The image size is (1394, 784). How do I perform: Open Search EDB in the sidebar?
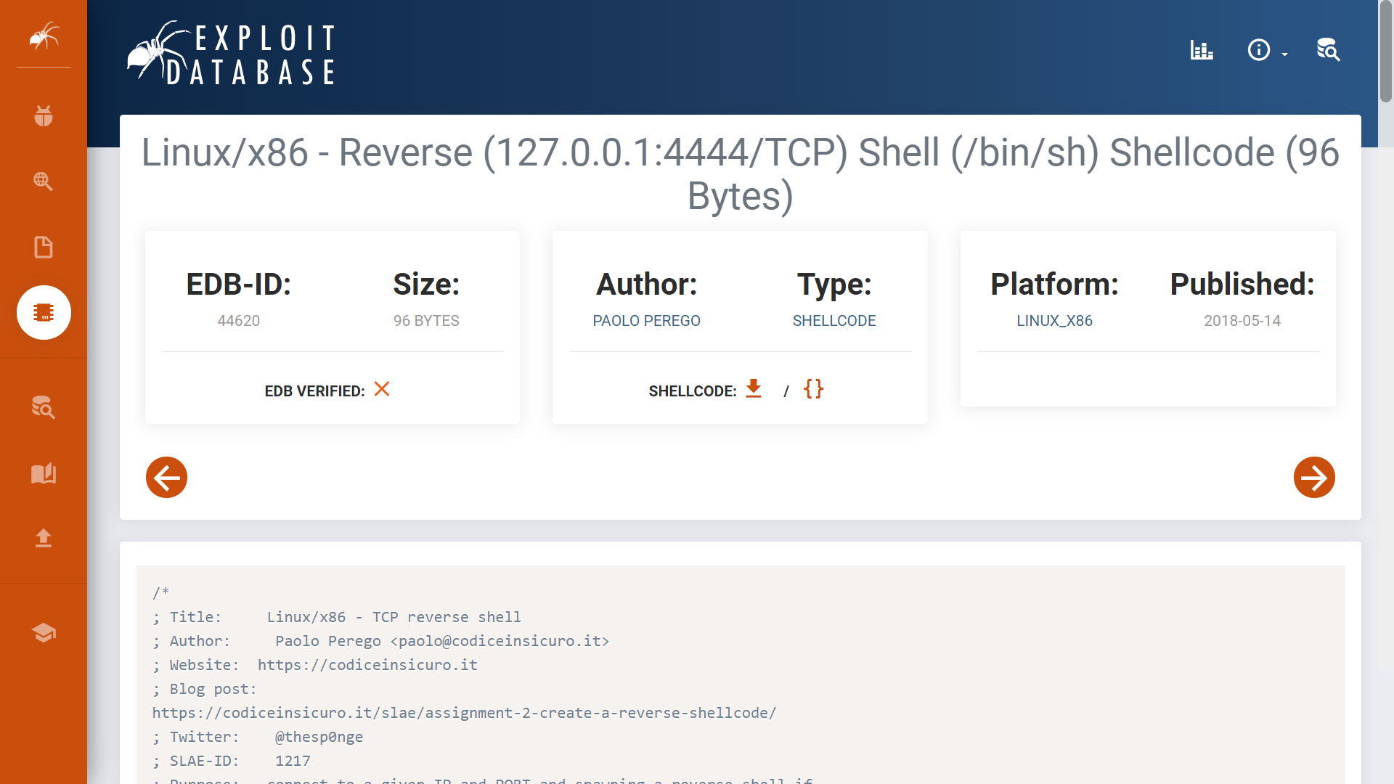[44, 407]
